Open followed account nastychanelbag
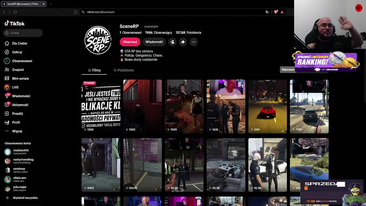 click(x=23, y=161)
